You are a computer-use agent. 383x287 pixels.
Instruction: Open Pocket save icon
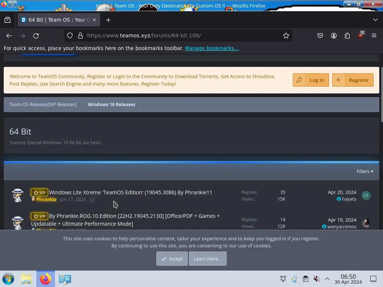pyautogui.click(x=320, y=36)
